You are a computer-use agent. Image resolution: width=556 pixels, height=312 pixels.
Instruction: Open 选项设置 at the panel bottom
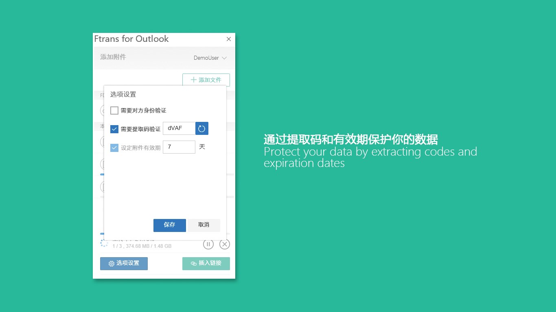(124, 263)
